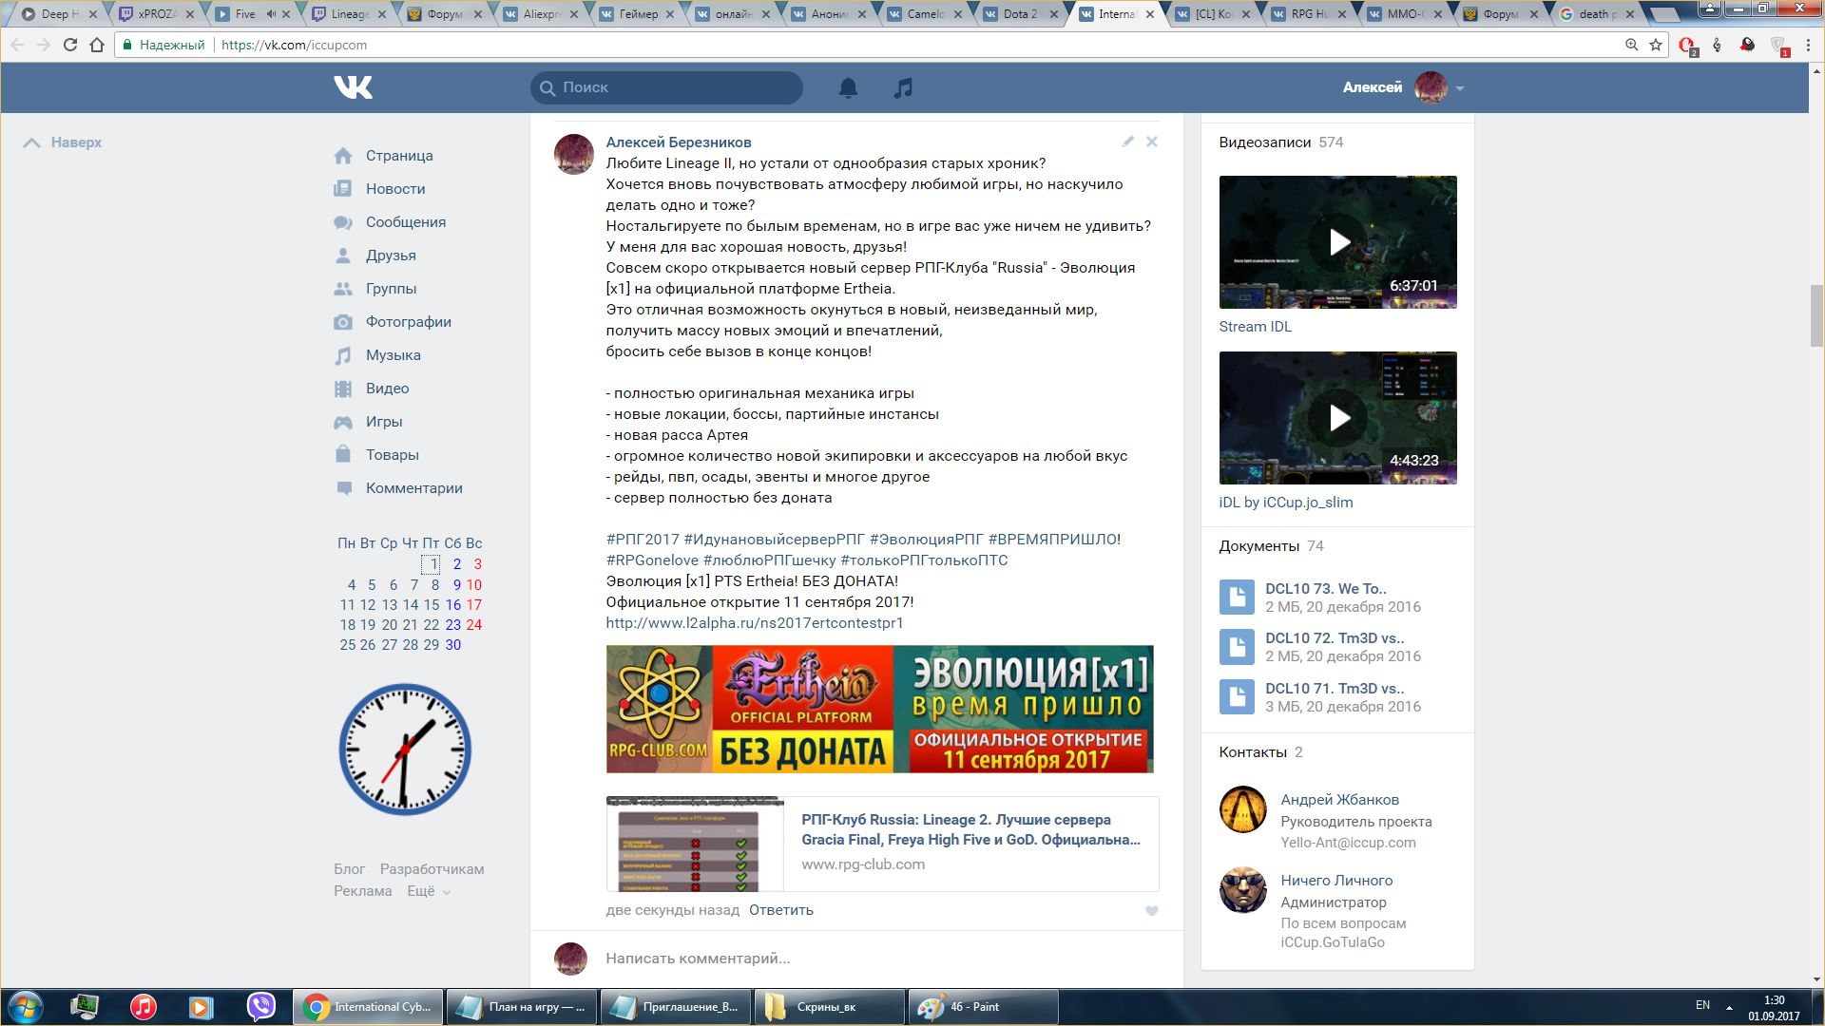This screenshot has width=1825, height=1026.
Task: Reload the page in Chrome
Action: pyautogui.click(x=69, y=45)
